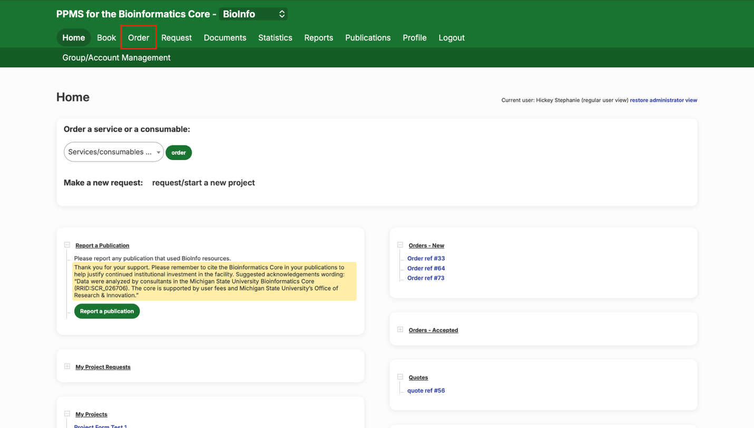Open Order ref #73
The image size is (754, 428).
(x=426, y=278)
